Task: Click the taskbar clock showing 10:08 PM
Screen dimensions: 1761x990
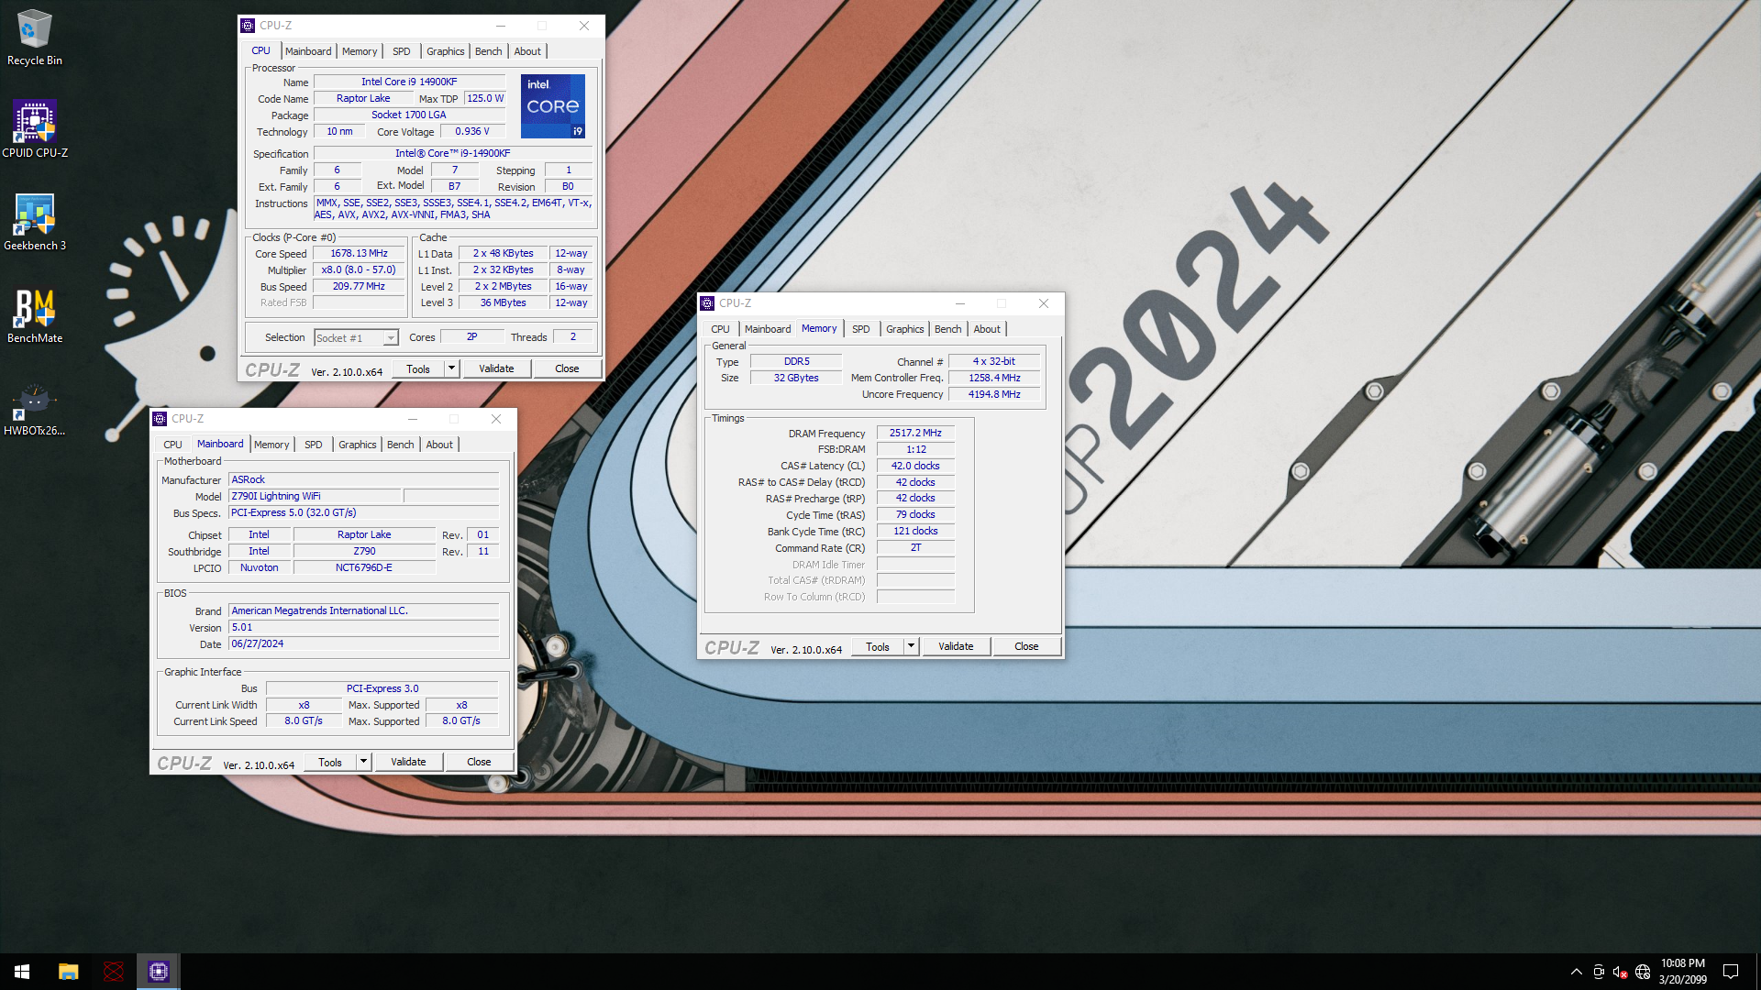Action: (1683, 963)
